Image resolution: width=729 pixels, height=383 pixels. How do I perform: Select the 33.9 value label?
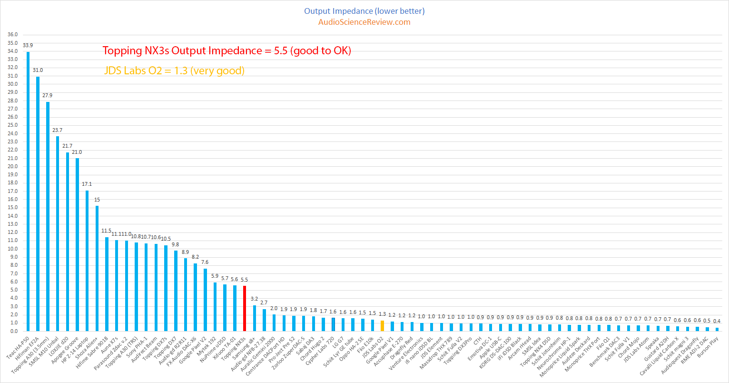tap(28, 45)
